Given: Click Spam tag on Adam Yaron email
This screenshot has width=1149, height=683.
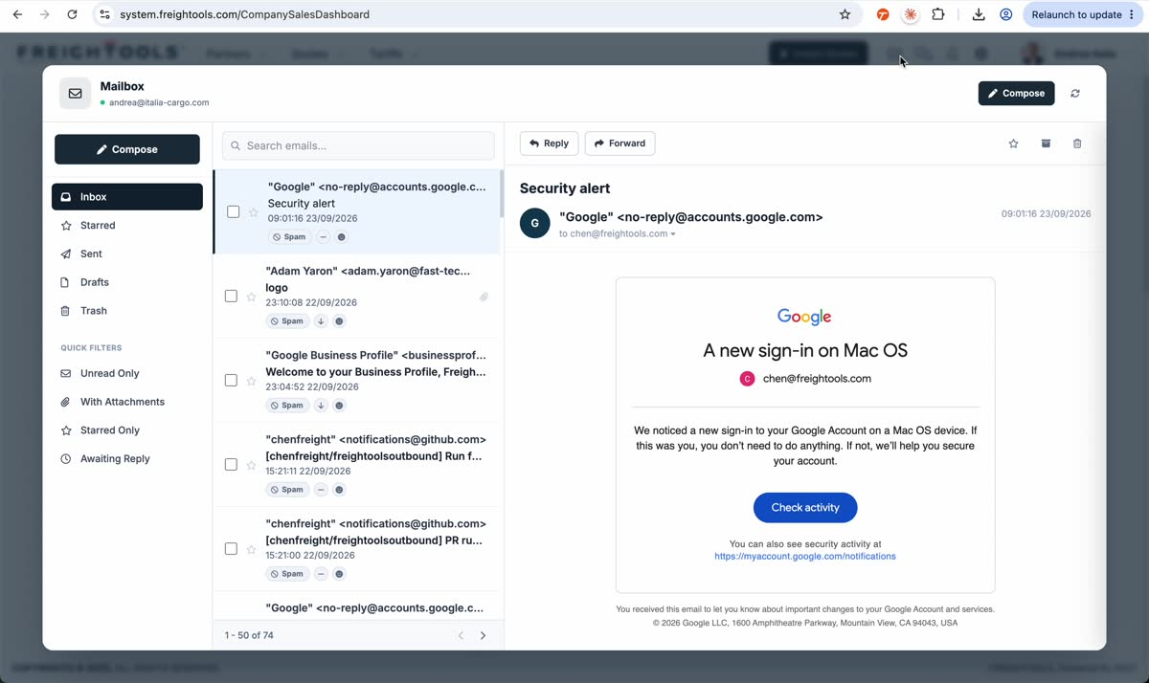Looking at the screenshot, I should (287, 321).
